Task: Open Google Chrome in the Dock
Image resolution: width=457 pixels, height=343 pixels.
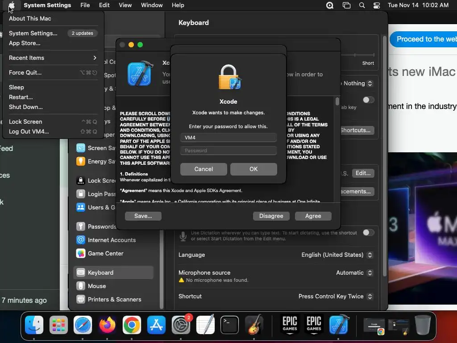Action: point(132,325)
